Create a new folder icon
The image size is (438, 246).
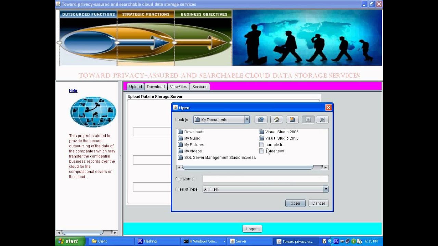tap(292, 120)
